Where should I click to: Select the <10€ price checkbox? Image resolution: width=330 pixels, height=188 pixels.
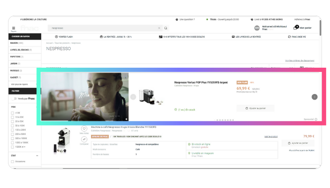pos(12,113)
